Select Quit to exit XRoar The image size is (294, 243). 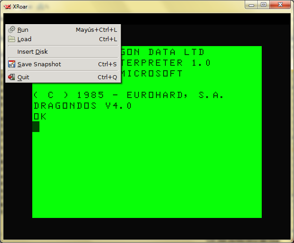(23, 77)
